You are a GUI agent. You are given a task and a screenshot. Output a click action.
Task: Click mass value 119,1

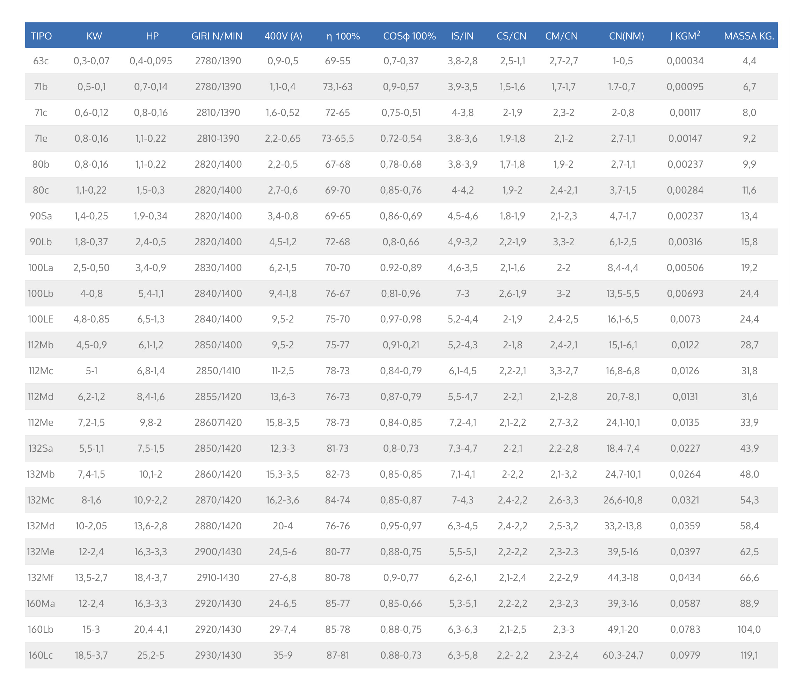coord(749,656)
